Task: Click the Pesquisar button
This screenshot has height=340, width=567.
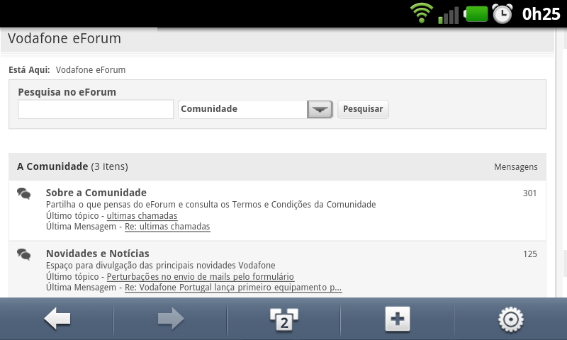Action: [363, 109]
